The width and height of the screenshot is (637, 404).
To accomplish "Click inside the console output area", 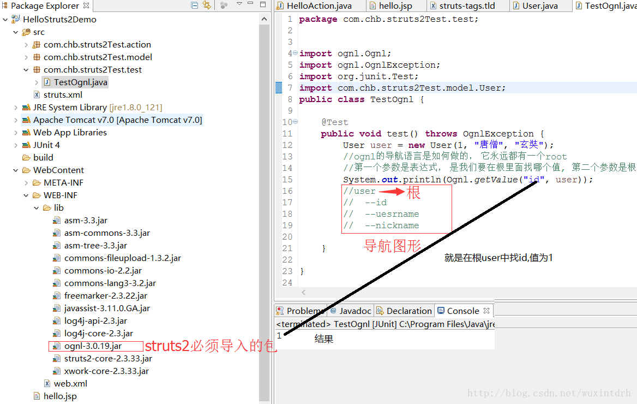I will click(384, 340).
